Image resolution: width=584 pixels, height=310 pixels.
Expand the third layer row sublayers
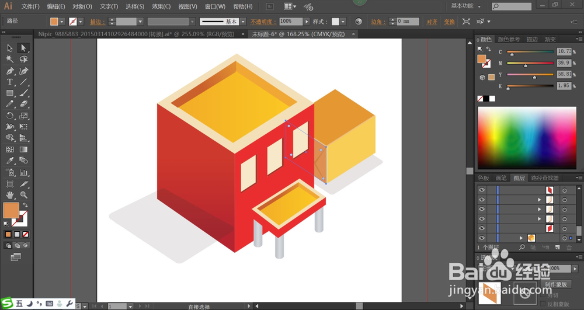[539, 209]
